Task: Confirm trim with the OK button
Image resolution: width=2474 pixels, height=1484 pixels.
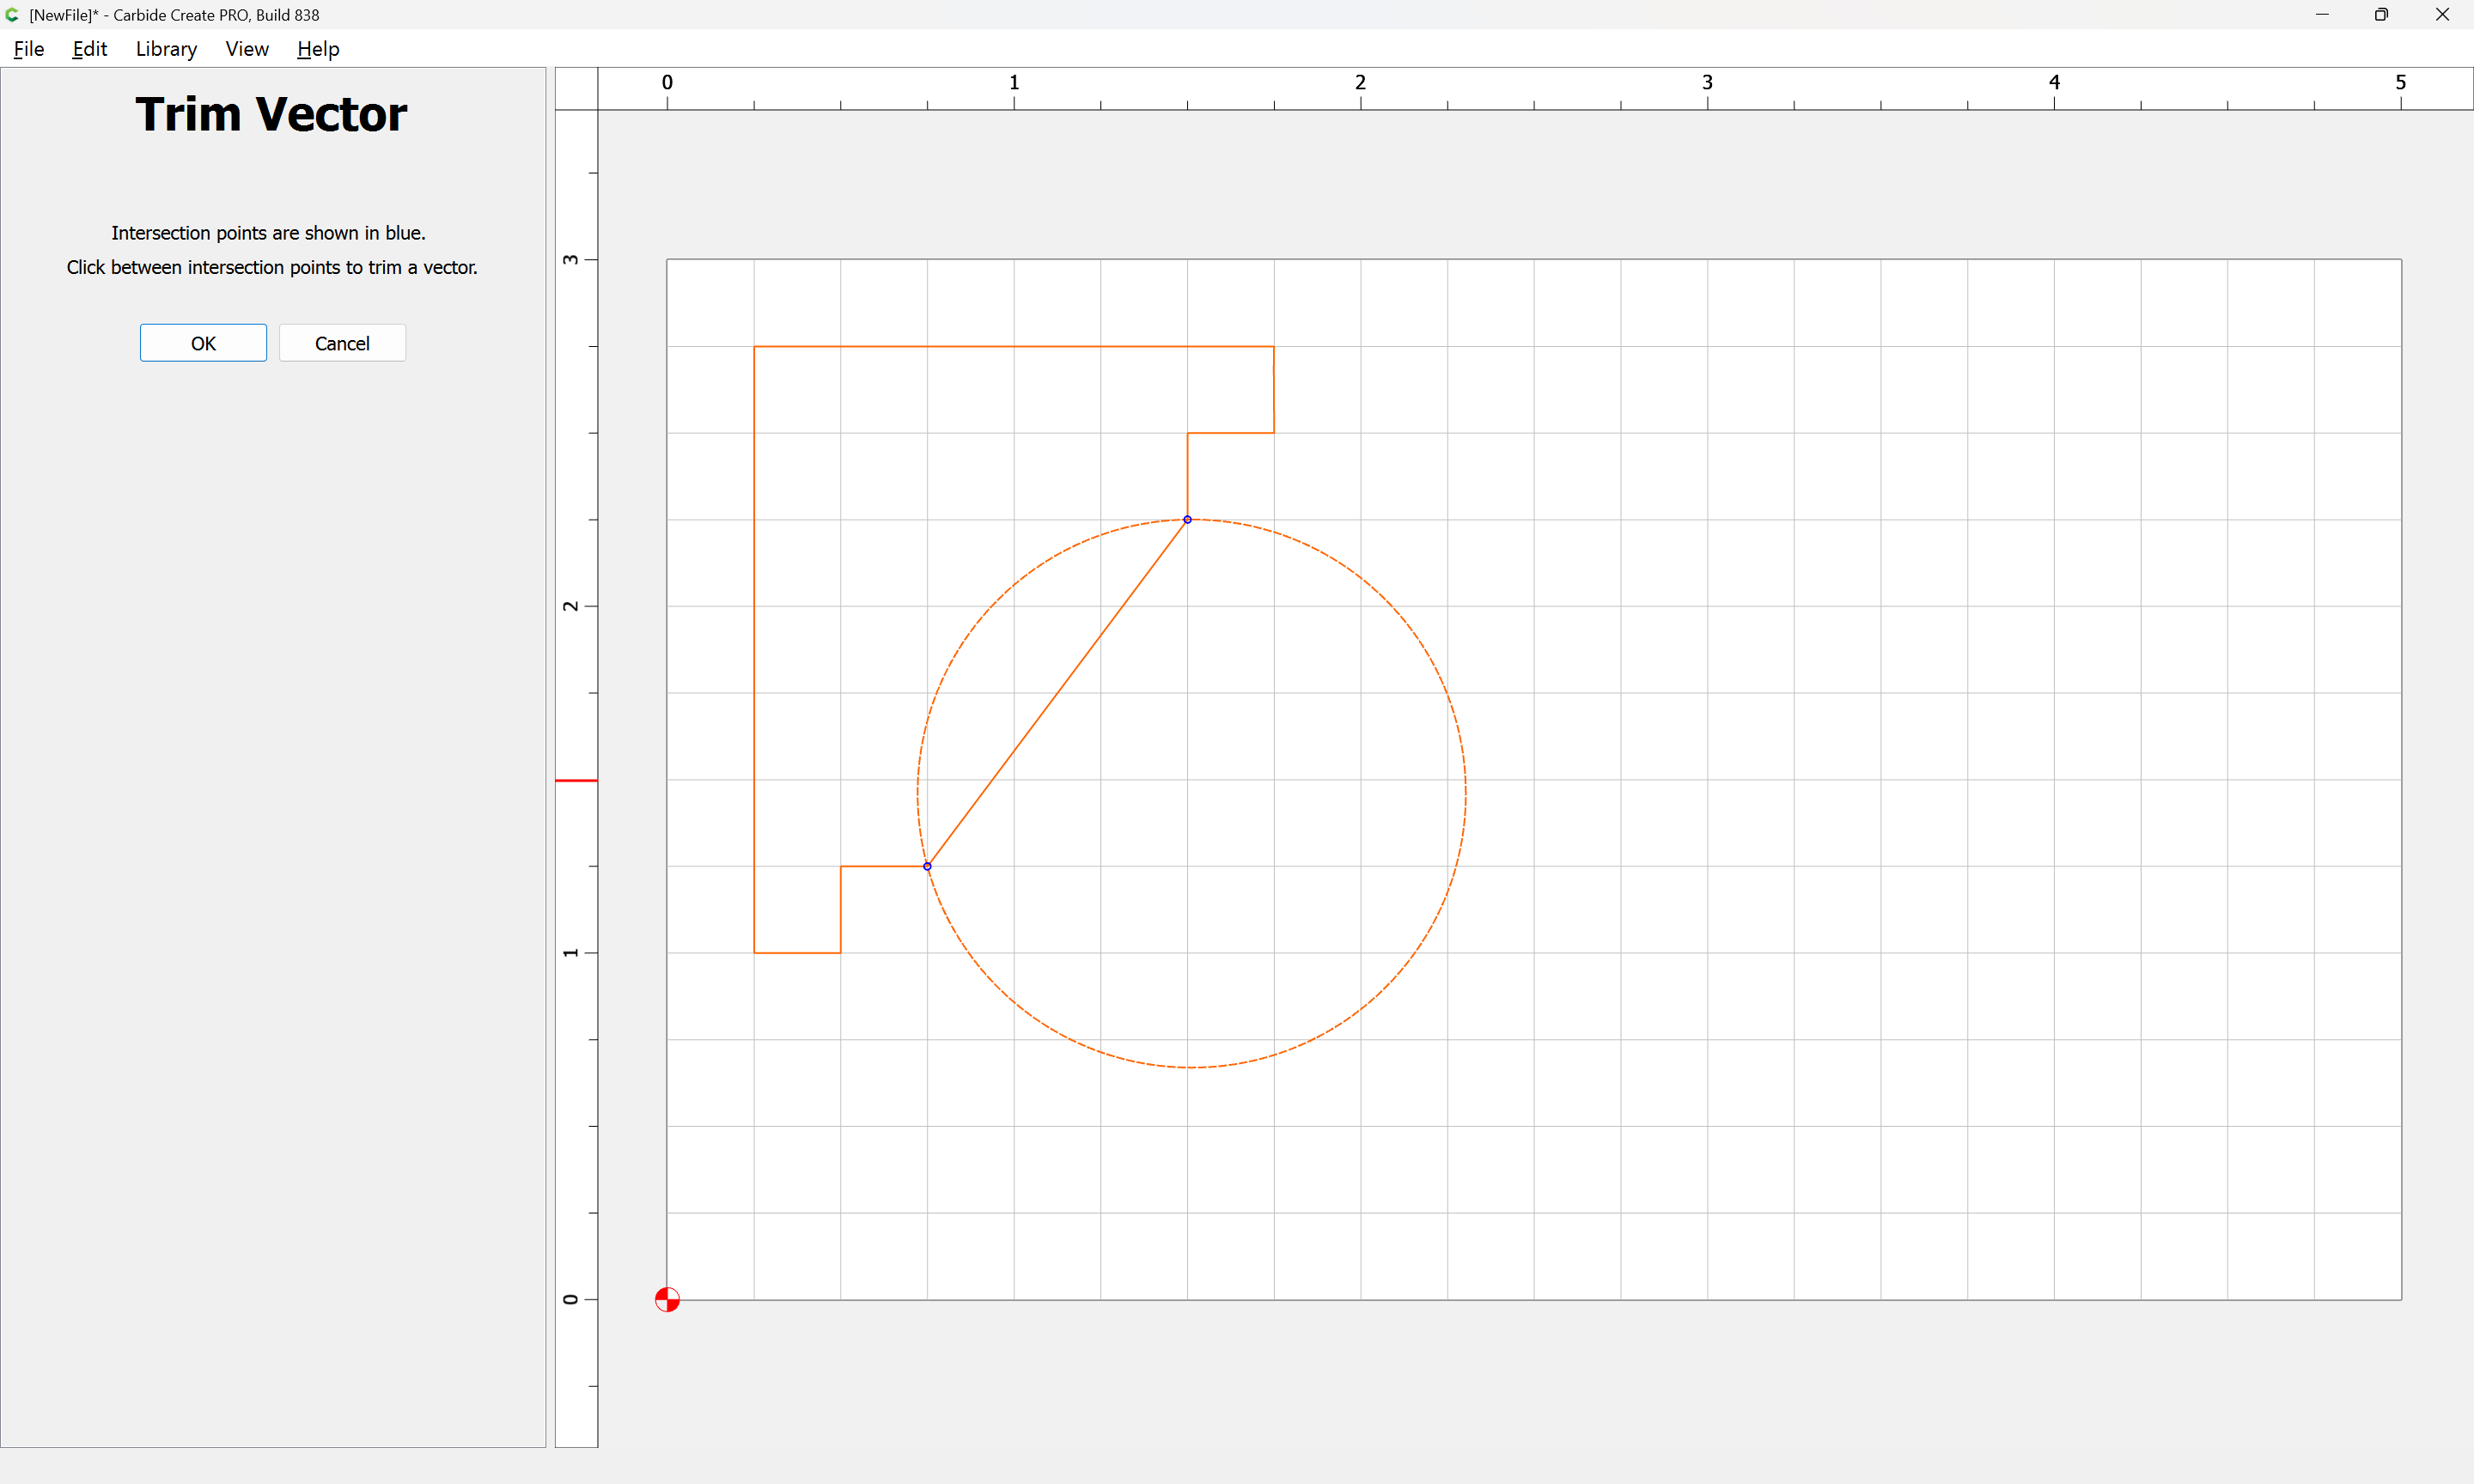Action: [203, 343]
